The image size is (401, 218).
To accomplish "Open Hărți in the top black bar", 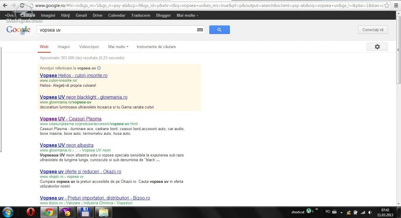I will tap(65, 15).
